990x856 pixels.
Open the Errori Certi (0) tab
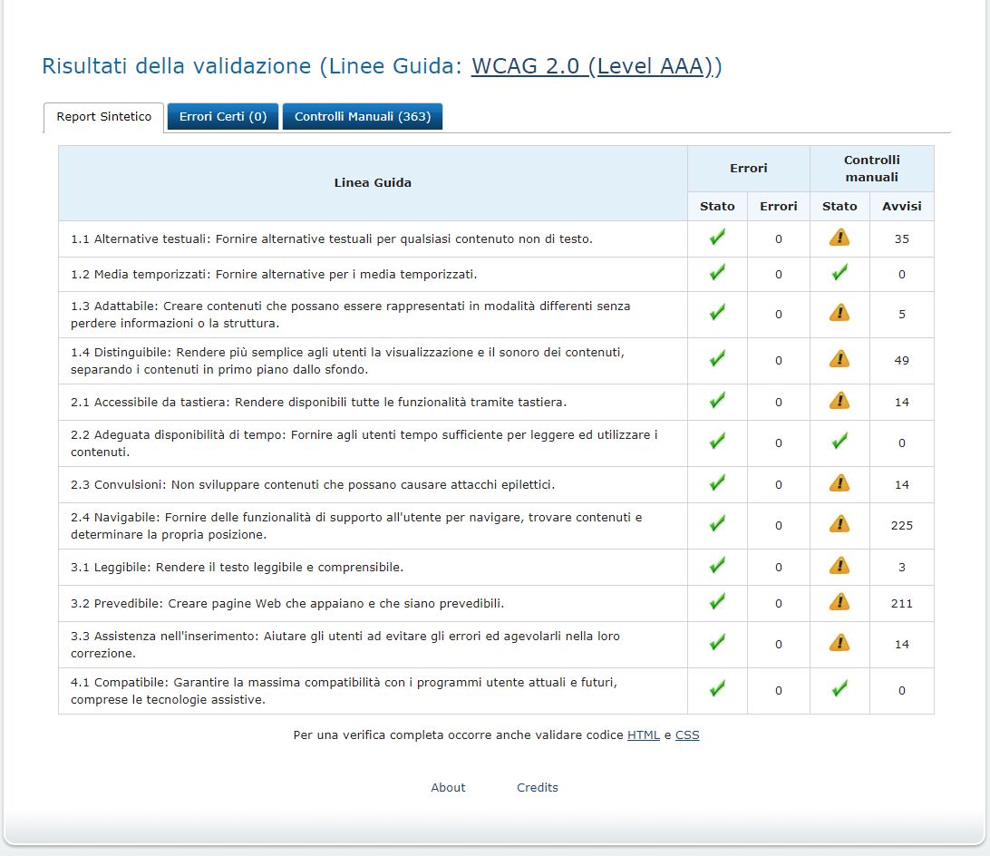click(223, 117)
